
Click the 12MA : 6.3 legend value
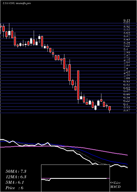pos(16,177)
